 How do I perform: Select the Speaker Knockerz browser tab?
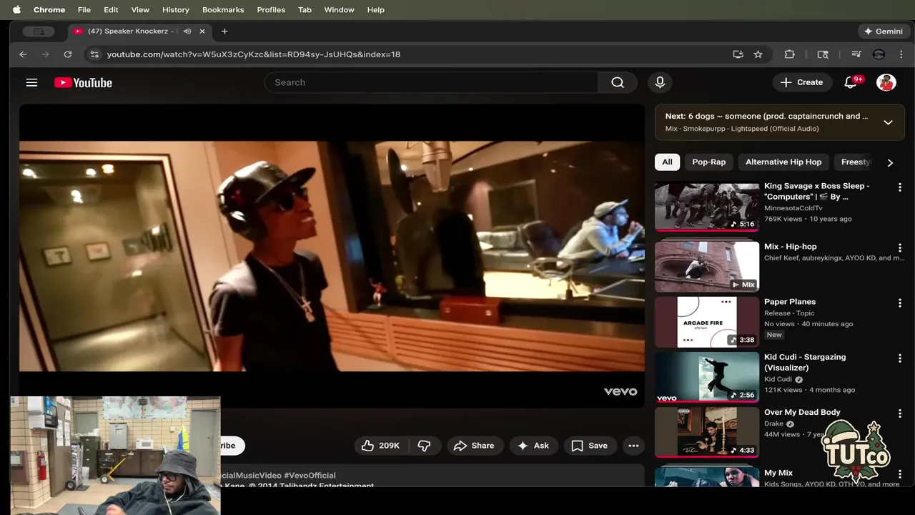point(139,31)
